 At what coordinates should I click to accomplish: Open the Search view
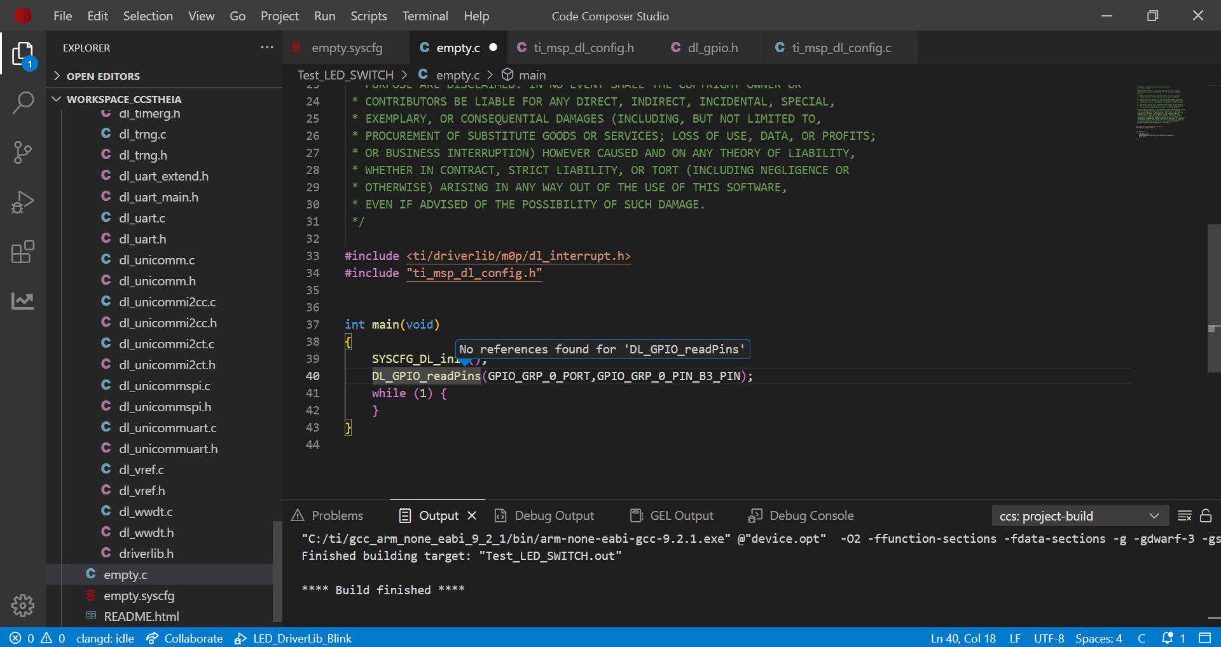(23, 102)
